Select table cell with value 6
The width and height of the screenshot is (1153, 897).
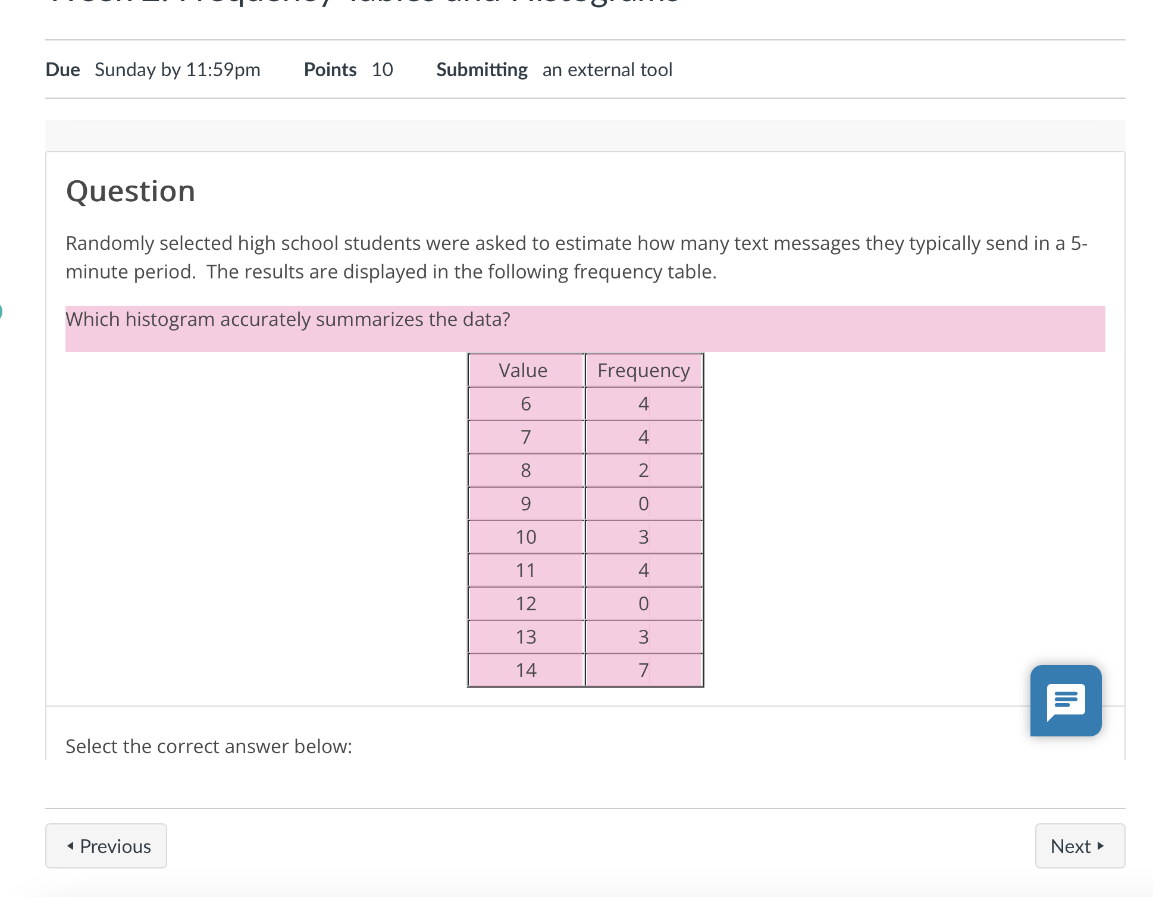click(526, 404)
